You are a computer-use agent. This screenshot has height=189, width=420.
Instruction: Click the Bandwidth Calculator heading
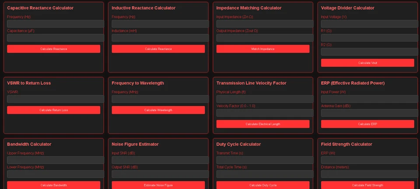(29, 144)
